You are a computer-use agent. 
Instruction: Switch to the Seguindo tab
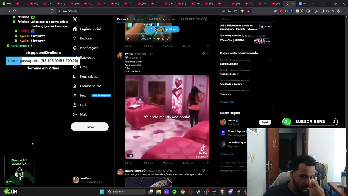(x=139, y=19)
